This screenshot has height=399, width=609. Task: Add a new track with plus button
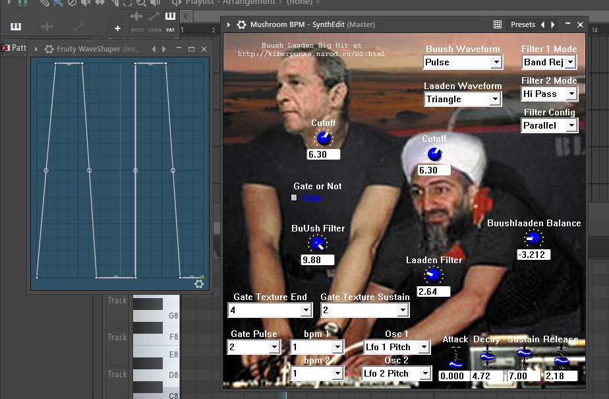click(118, 28)
